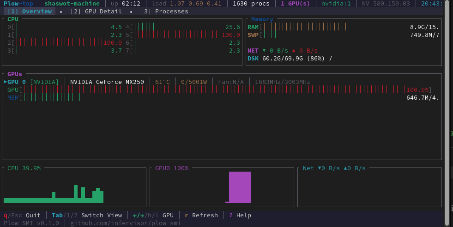Click CPU core 2 usage bar at 100.0
Screen dimensions: 453x227
60,43
